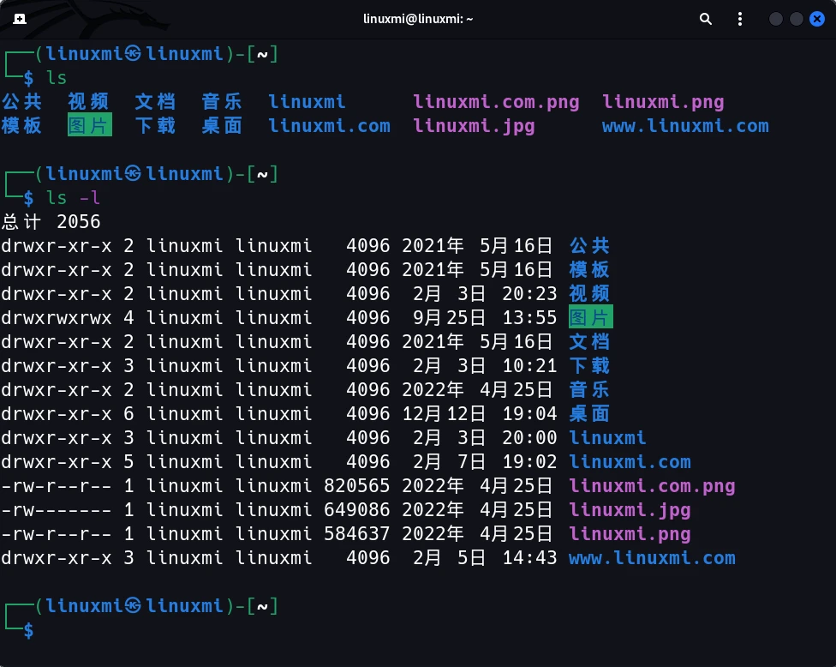Click 公共 in the ls -l listing
This screenshot has width=836, height=667.
[589, 245]
